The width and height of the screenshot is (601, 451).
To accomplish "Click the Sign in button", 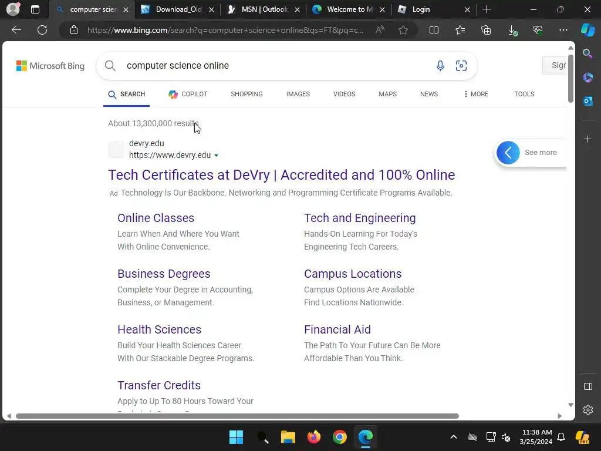I will (x=555, y=66).
